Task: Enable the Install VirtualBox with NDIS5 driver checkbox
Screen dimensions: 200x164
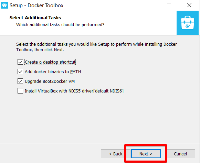Action: (x=20, y=91)
